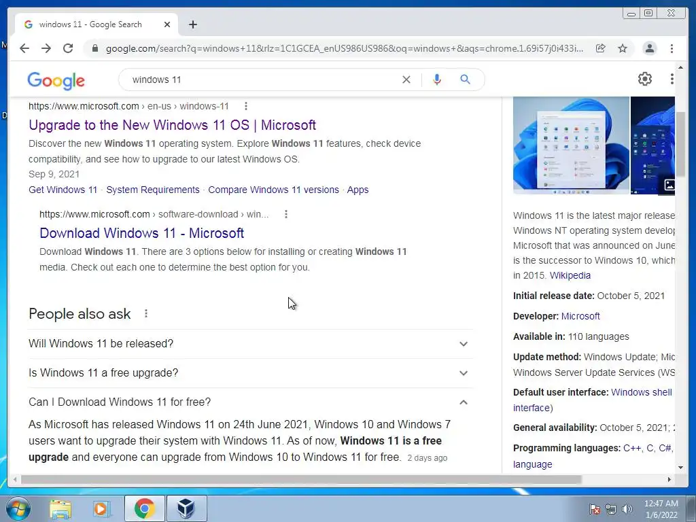Open the About dots beside People also ask

click(x=146, y=314)
